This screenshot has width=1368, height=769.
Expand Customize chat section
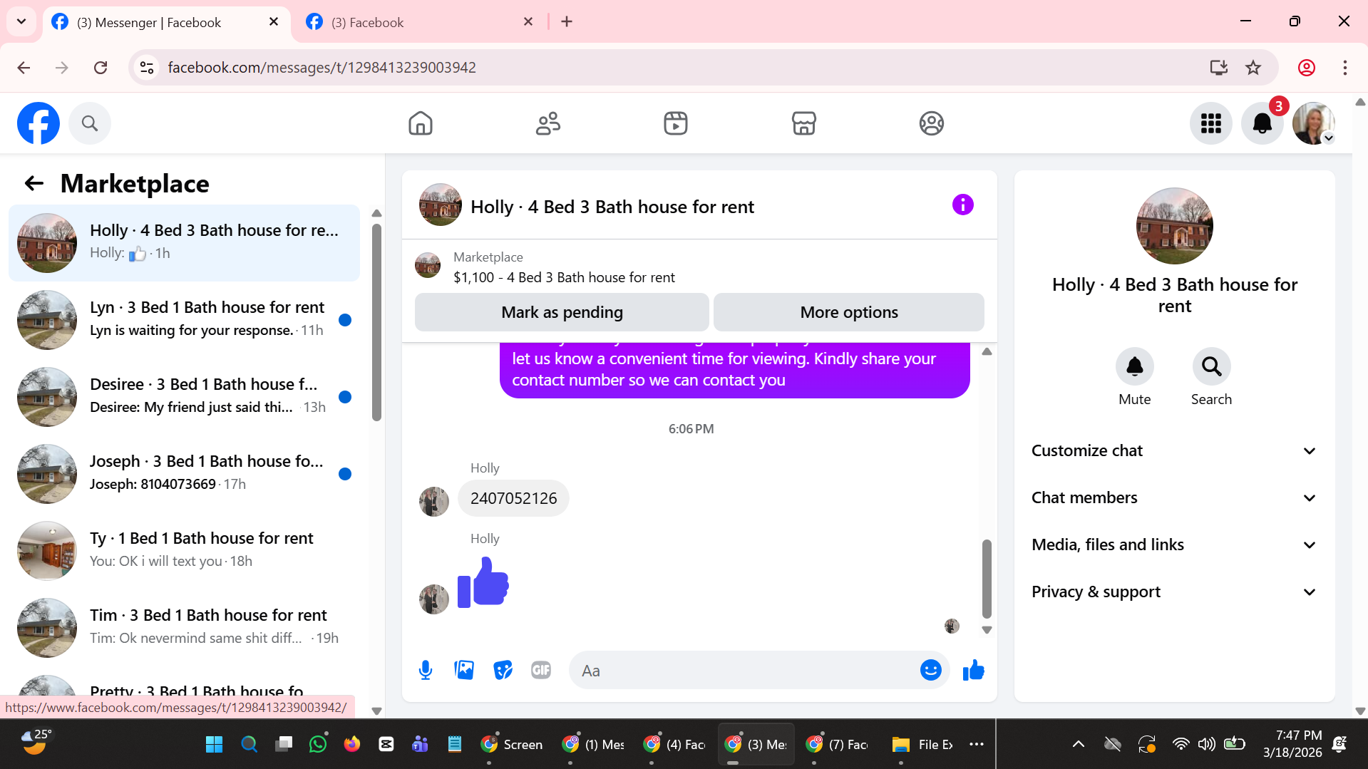(1174, 450)
